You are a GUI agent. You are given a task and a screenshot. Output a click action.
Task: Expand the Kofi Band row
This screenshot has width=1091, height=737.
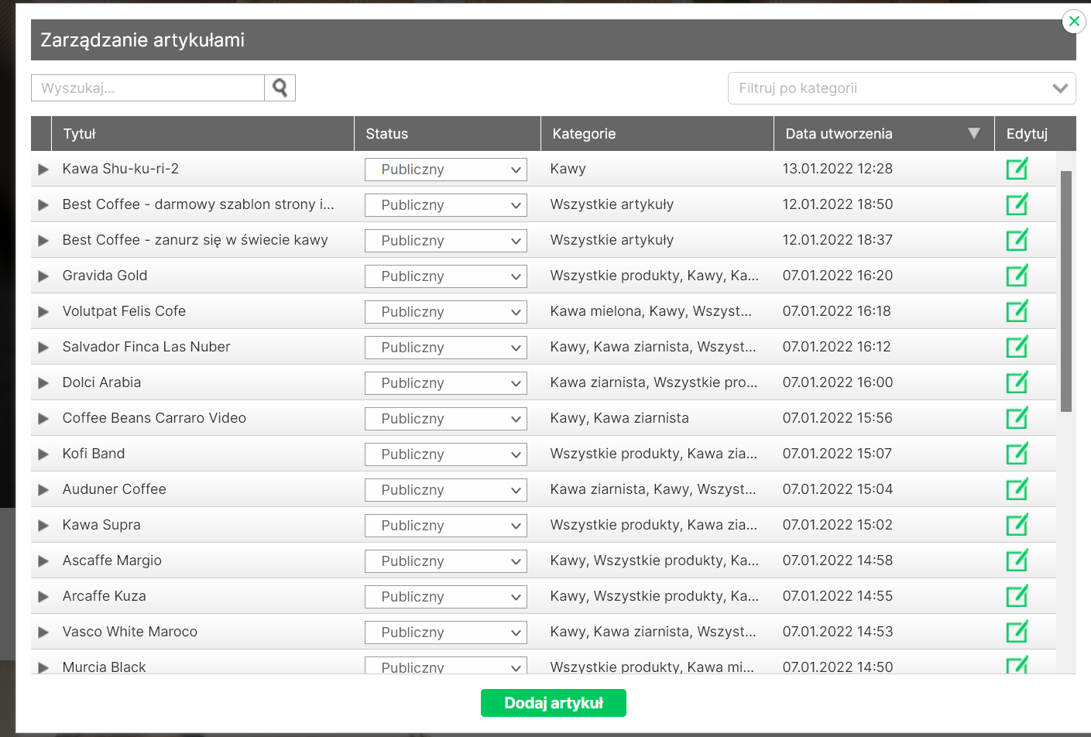point(43,454)
